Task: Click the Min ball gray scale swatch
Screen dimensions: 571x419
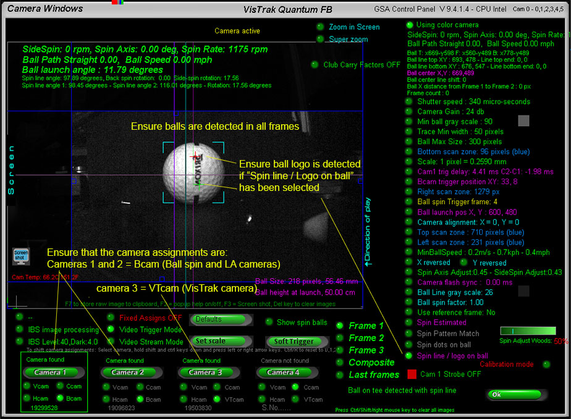Action: pyautogui.click(x=523, y=121)
